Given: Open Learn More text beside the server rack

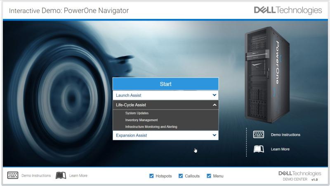Looking at the screenshot, I should click(280, 149).
